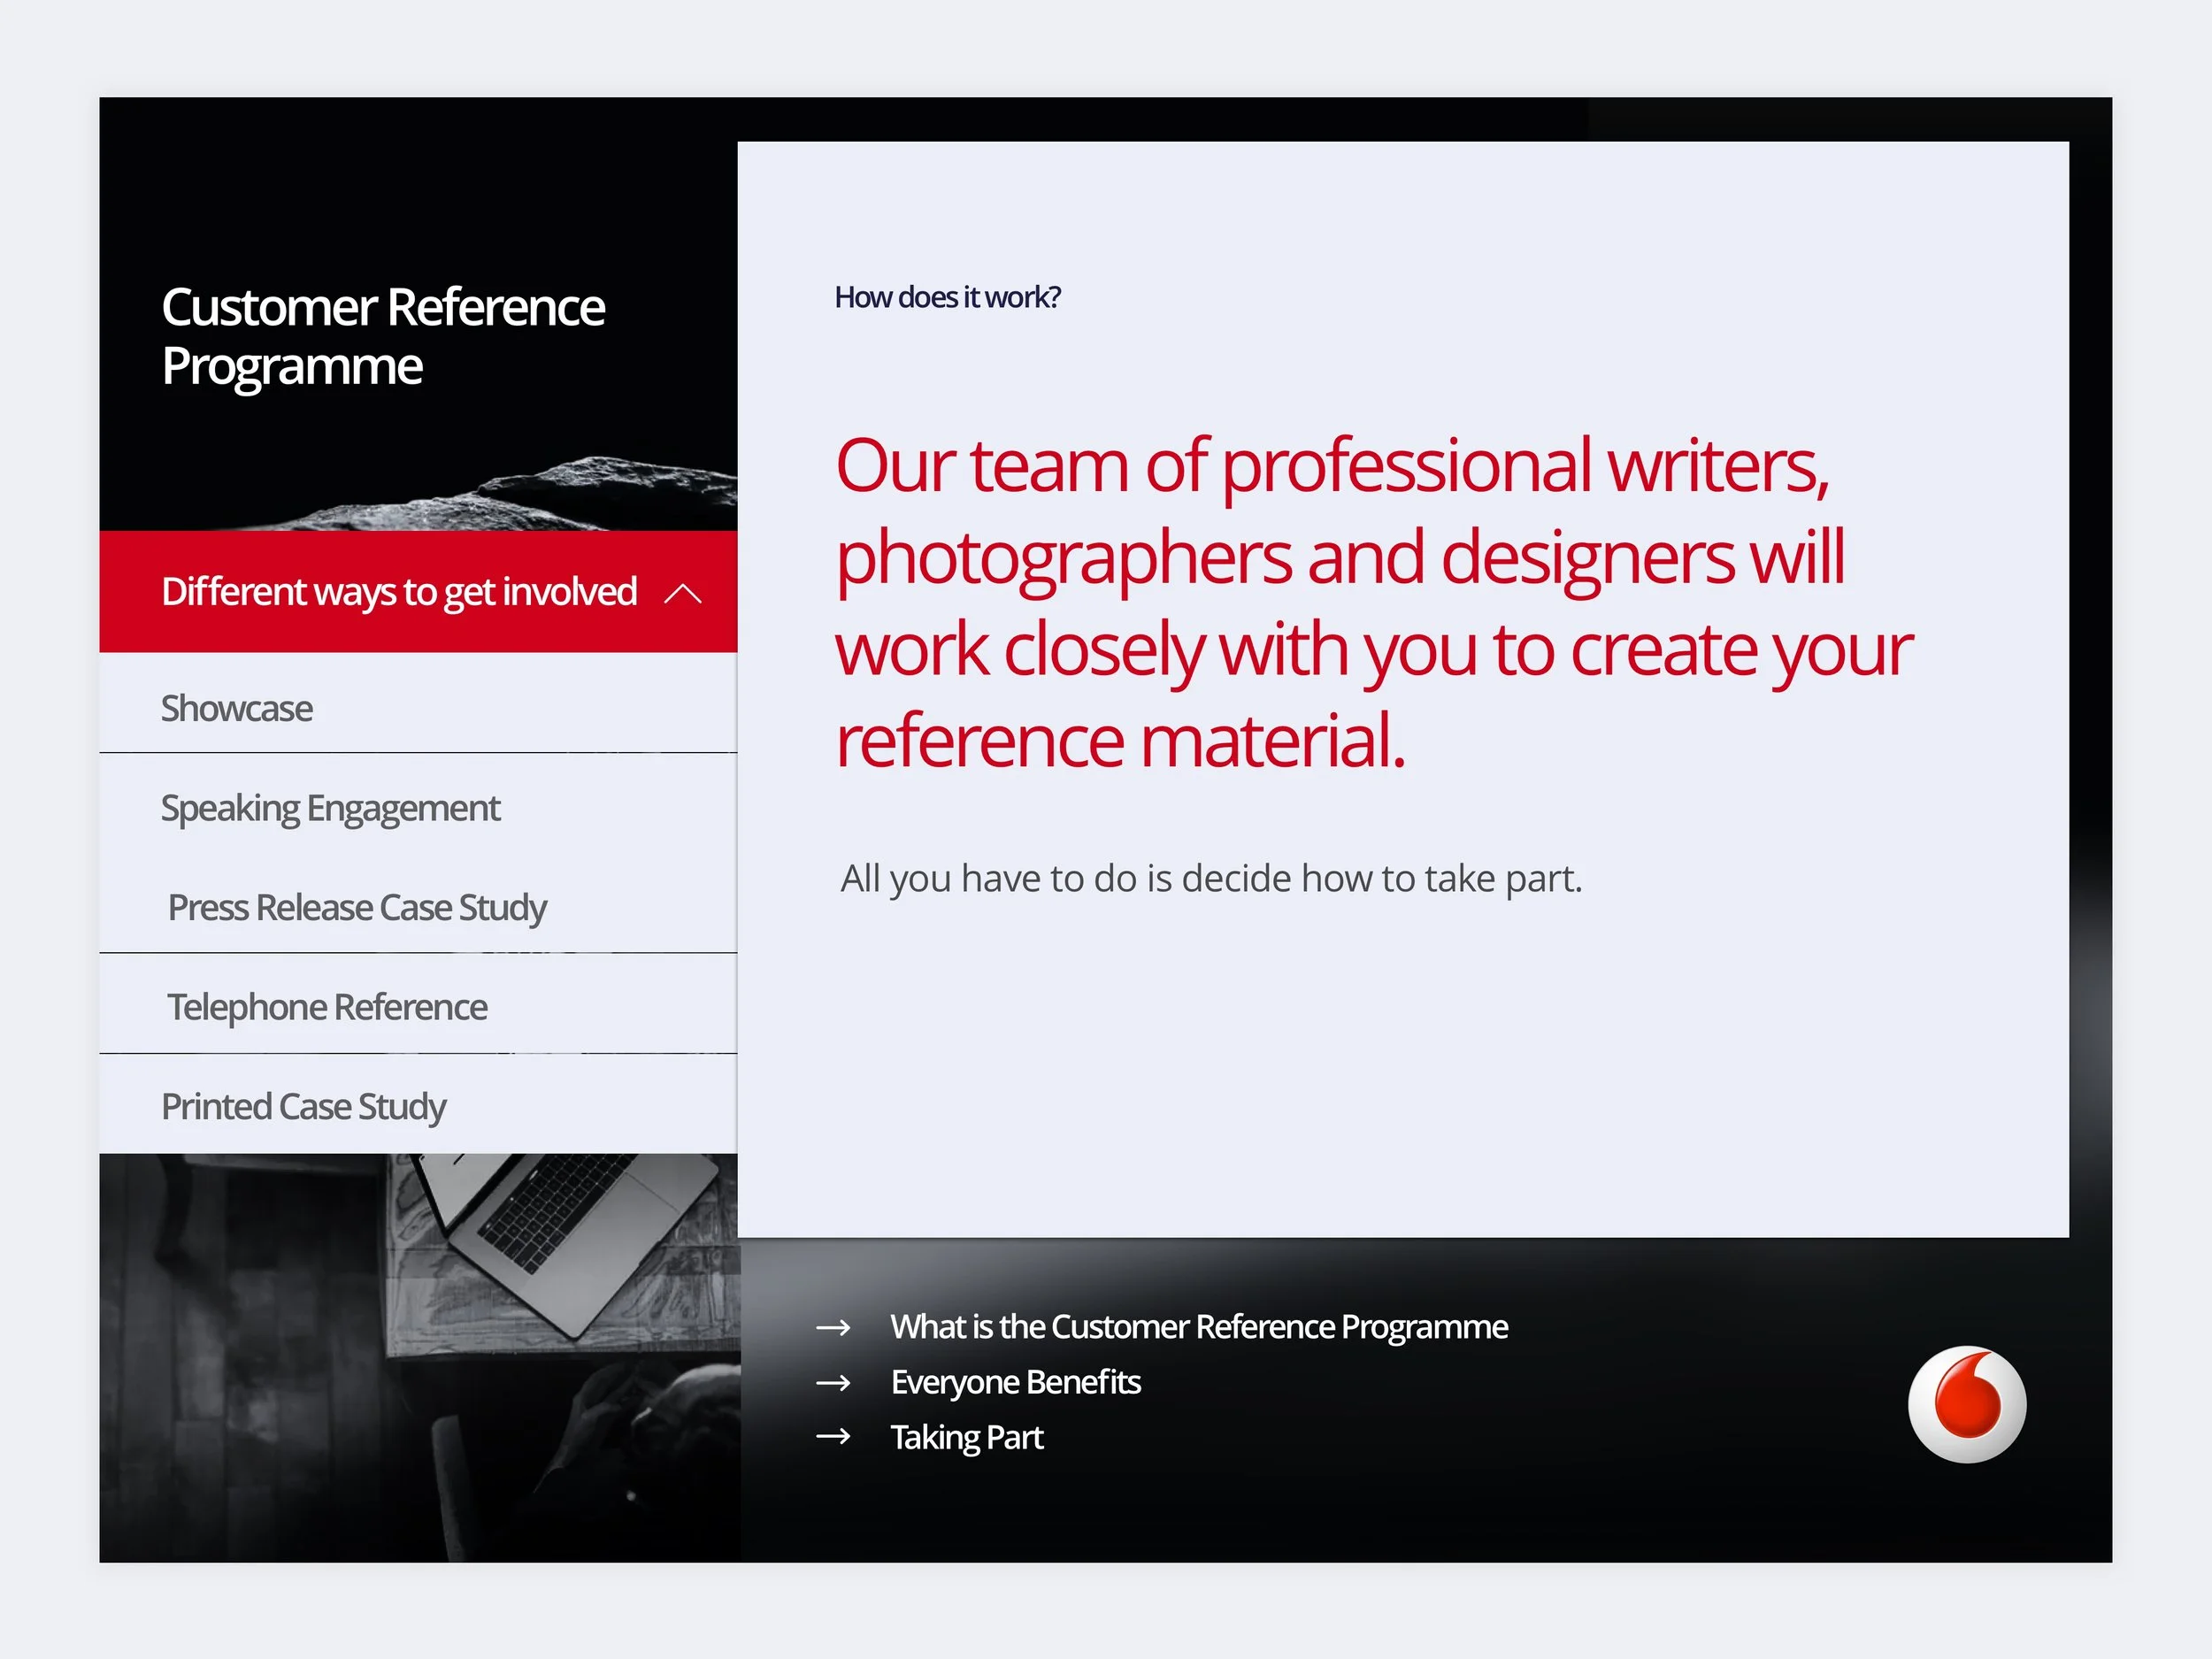Navigate to the Taking Part link
Screen dimensions: 2212x1659
coord(966,1437)
